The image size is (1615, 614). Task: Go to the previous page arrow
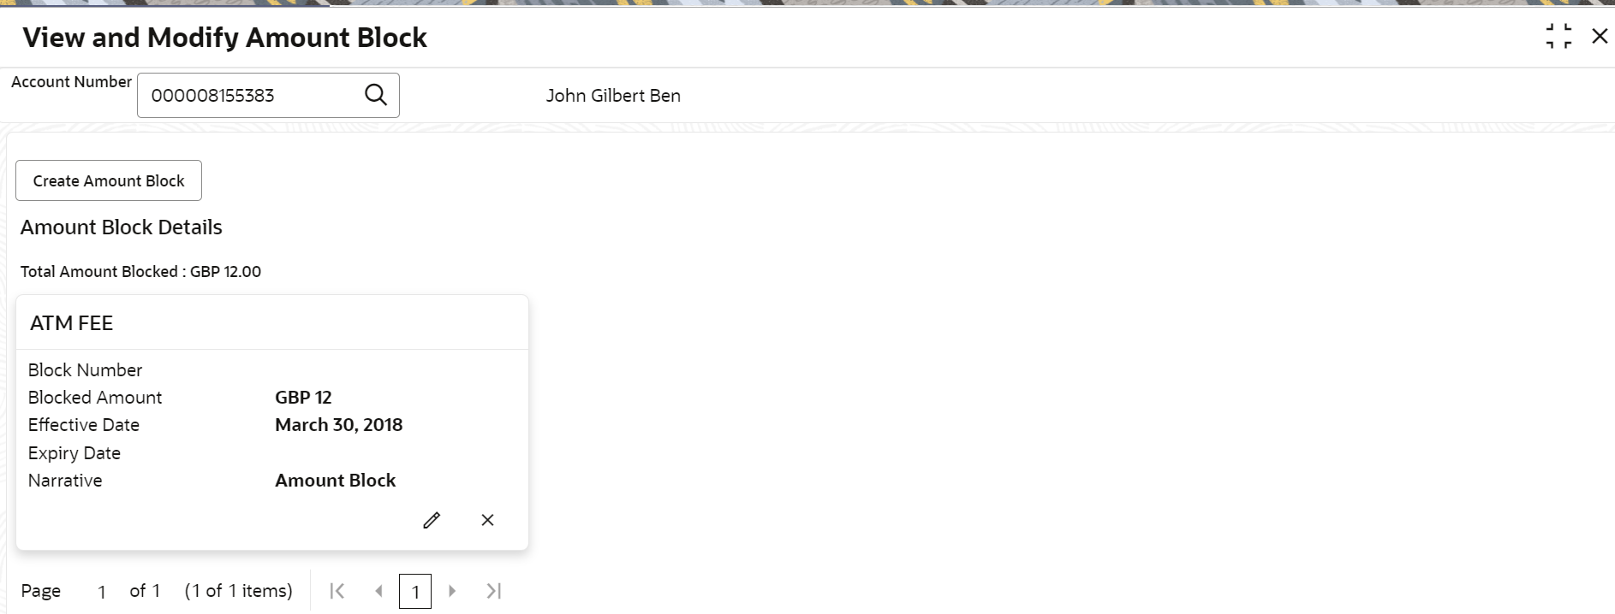[378, 591]
